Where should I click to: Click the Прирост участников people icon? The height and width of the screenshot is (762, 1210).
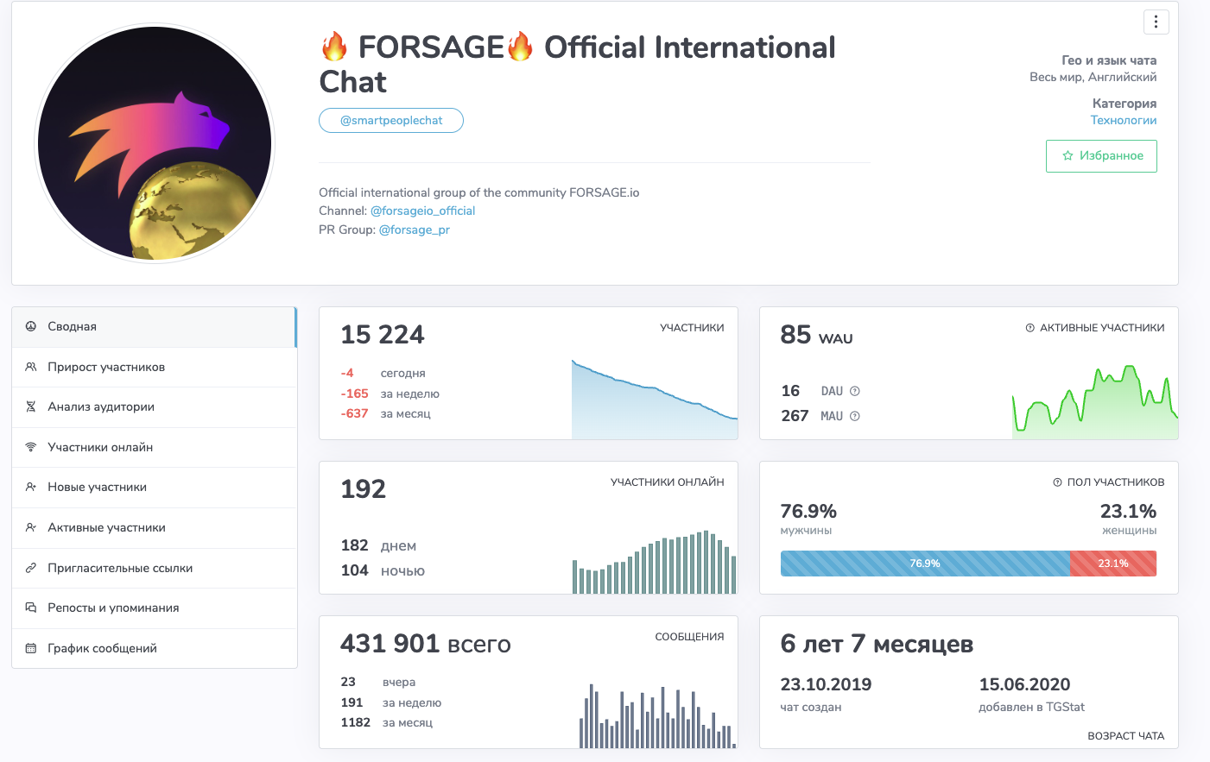tap(31, 367)
